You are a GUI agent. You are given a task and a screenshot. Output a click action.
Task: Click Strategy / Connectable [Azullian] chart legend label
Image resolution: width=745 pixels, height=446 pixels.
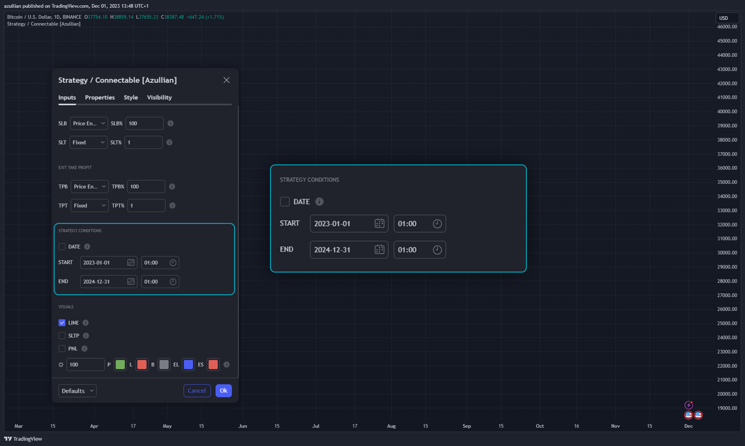point(44,24)
